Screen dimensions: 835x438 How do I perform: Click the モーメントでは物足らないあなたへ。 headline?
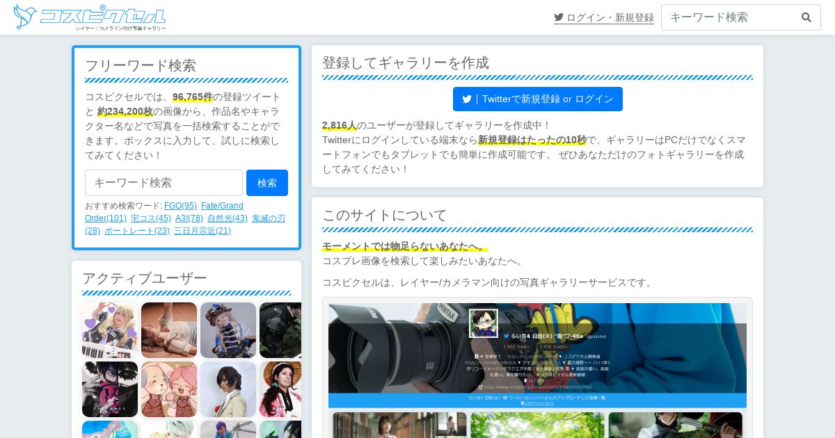(404, 246)
